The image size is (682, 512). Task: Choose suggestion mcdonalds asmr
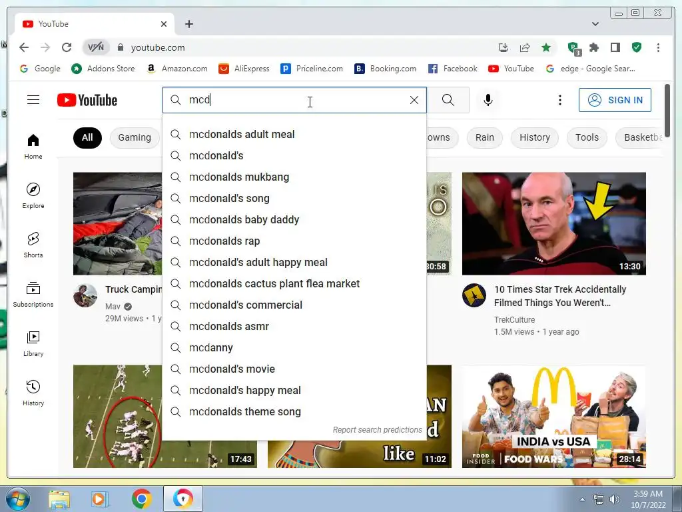[x=294, y=326]
